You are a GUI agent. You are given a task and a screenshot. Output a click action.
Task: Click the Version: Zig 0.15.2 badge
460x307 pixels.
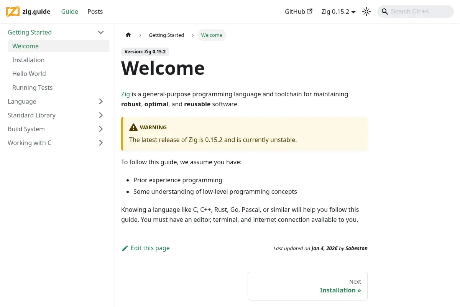[x=145, y=51]
